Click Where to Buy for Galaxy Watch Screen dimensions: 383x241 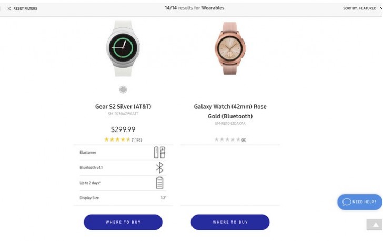pos(230,222)
